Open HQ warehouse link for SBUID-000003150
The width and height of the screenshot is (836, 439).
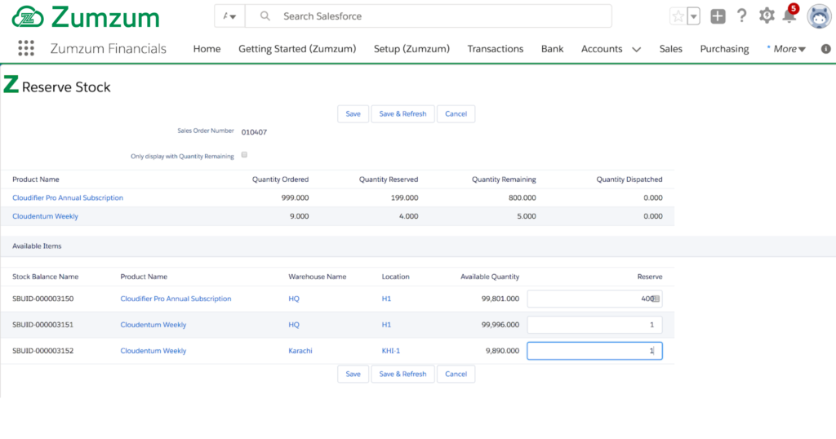294,299
